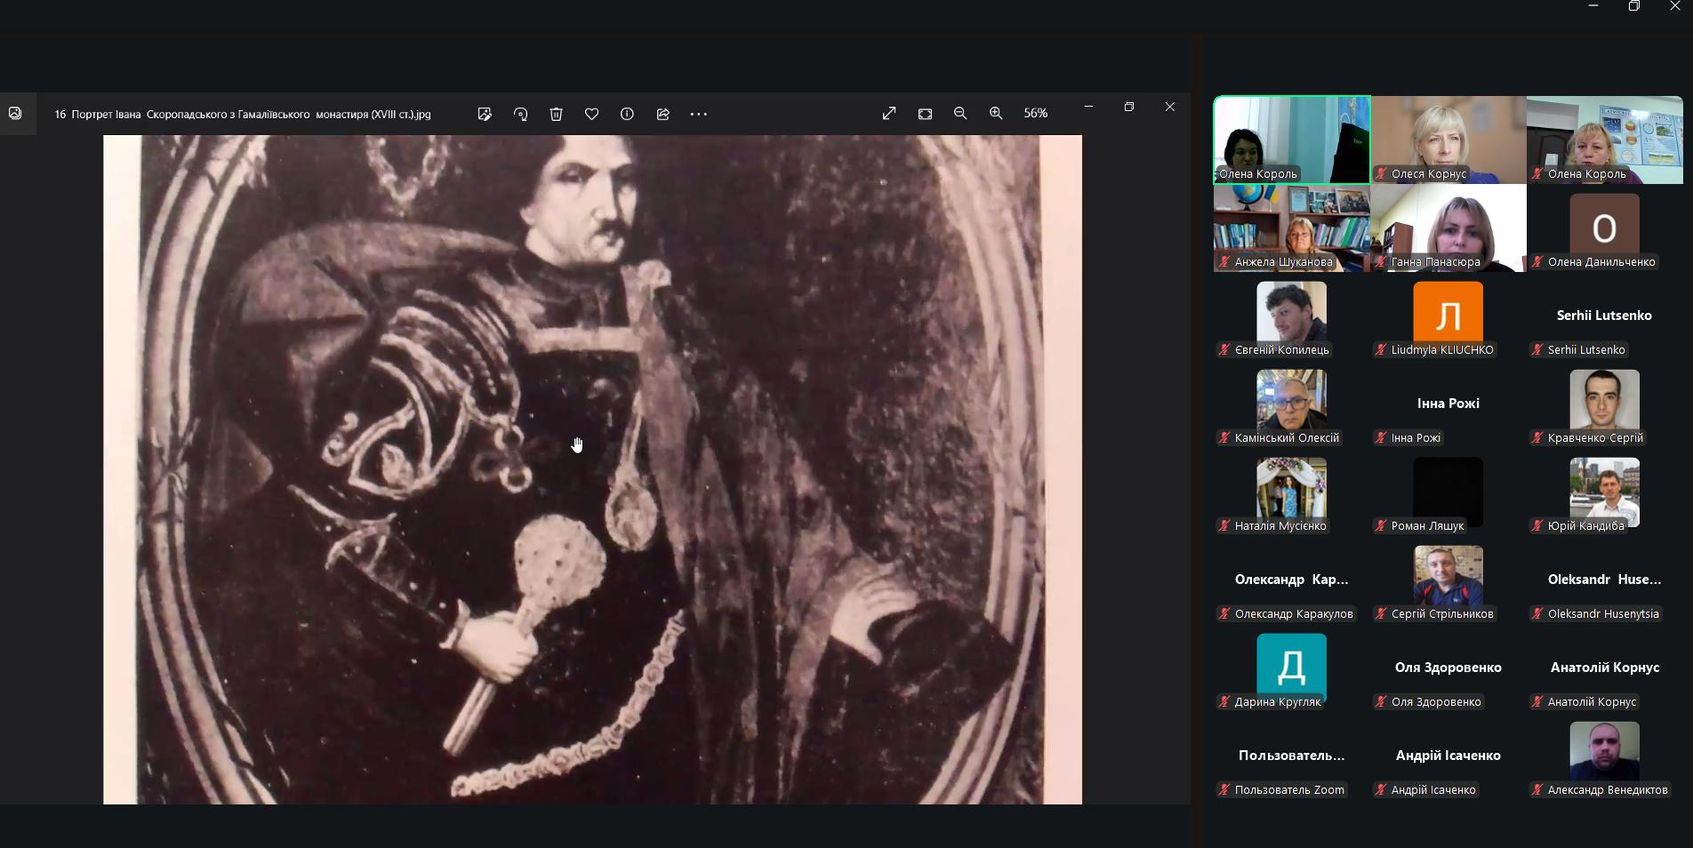Click the edit image icon
Image resolution: width=1693 pixels, height=848 pixels.
pos(485,114)
